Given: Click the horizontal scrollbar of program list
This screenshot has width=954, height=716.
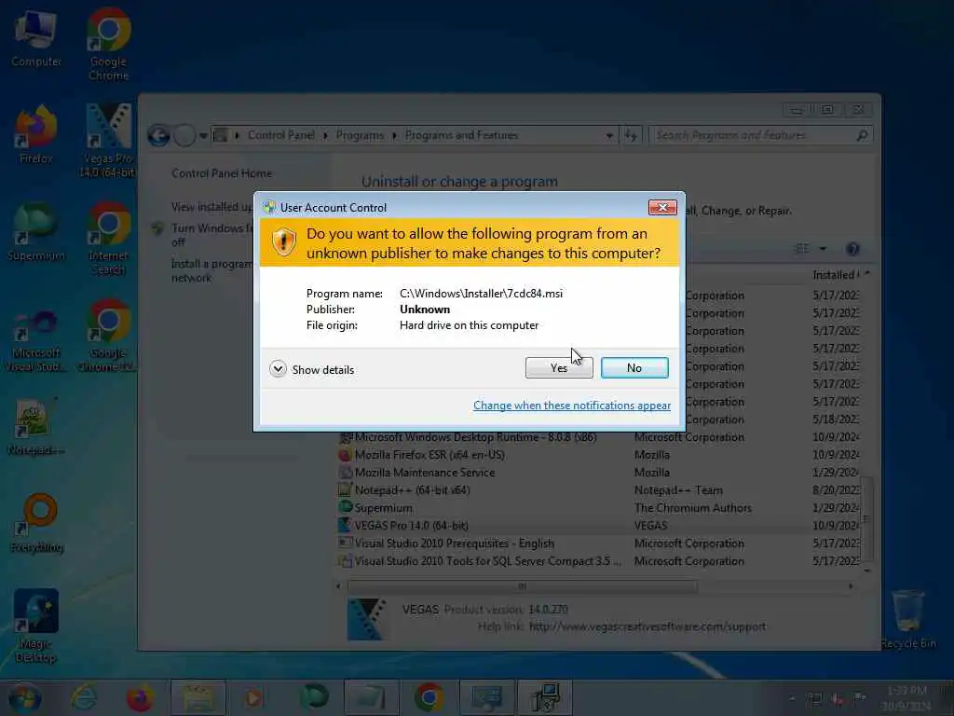Looking at the screenshot, I should click(x=522, y=586).
